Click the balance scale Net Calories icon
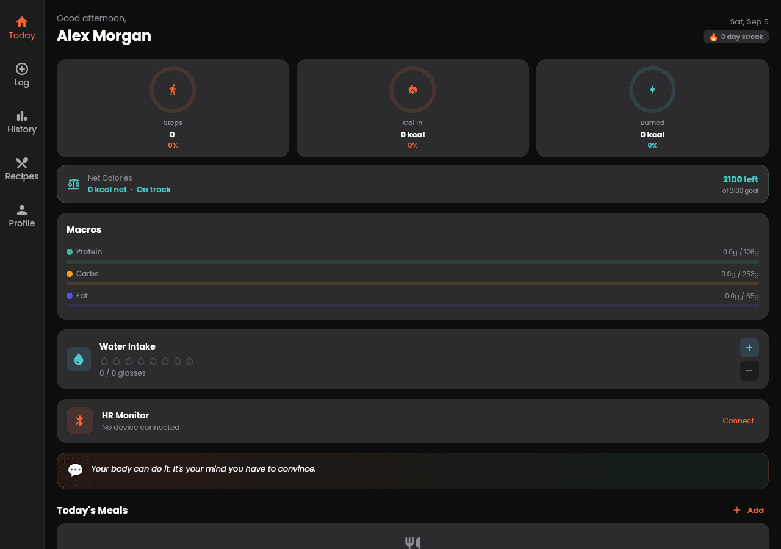The width and height of the screenshot is (781, 549). pos(74,184)
